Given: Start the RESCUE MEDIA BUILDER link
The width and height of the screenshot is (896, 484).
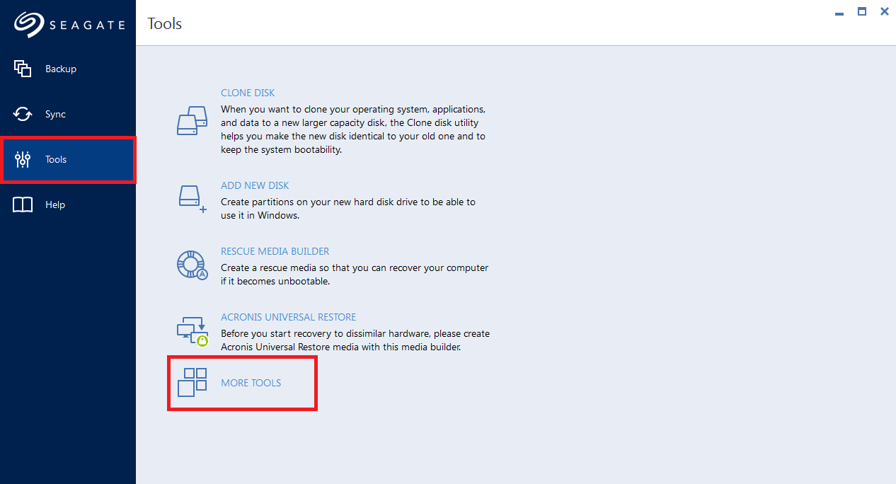Looking at the screenshot, I should coord(275,251).
